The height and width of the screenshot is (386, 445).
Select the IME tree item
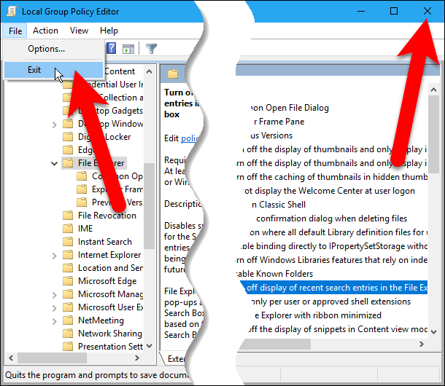(85, 229)
